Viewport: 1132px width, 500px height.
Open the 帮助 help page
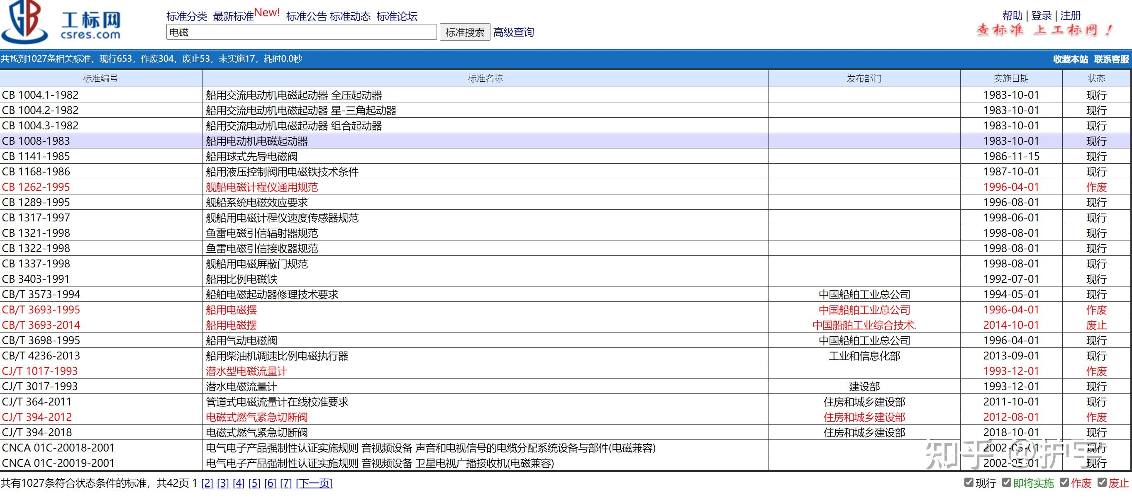coord(1012,15)
